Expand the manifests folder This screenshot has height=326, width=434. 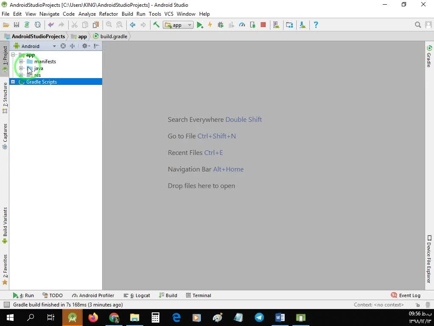[21, 61]
